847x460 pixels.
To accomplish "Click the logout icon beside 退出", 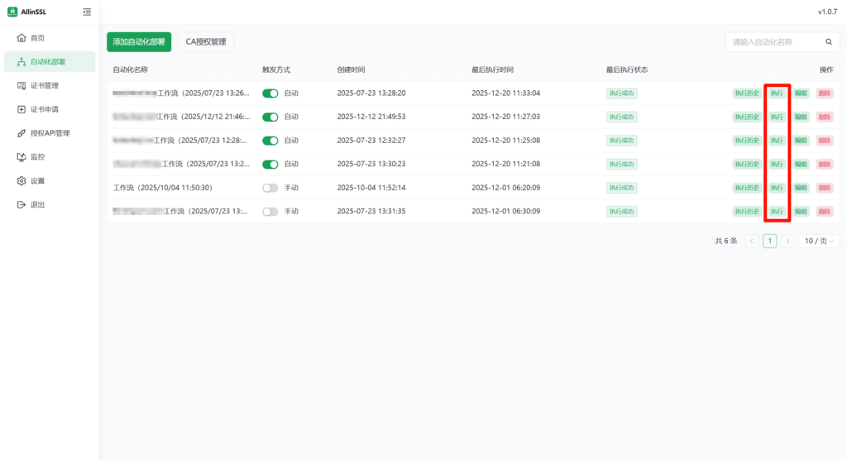I will click(x=22, y=205).
